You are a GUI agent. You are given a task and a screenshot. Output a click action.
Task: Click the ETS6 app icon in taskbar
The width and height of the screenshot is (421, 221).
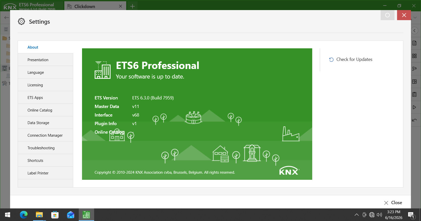(x=86, y=215)
